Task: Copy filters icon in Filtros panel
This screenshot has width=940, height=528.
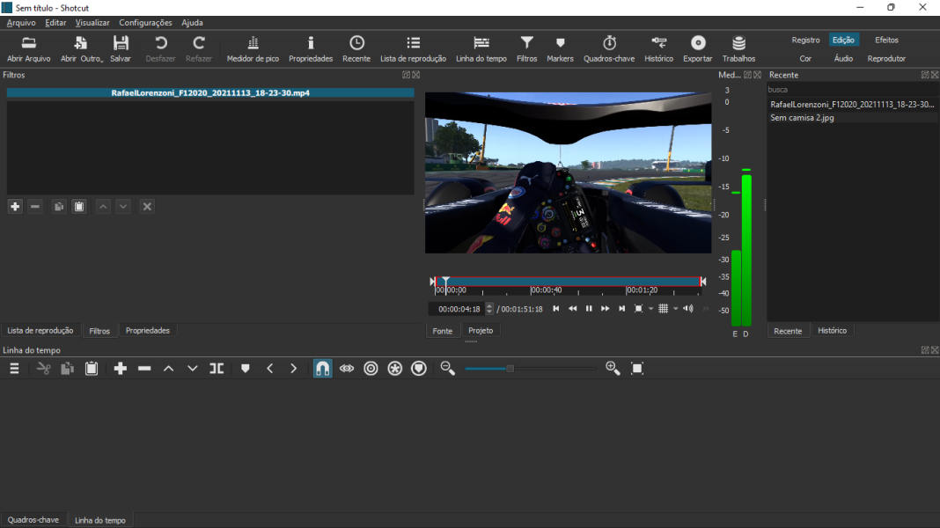Action: (x=59, y=207)
